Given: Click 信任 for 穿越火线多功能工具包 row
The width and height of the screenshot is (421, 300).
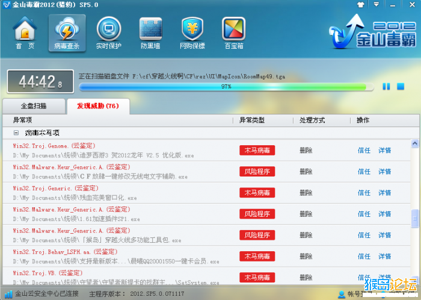Looking at the screenshot, I should coord(364,235).
